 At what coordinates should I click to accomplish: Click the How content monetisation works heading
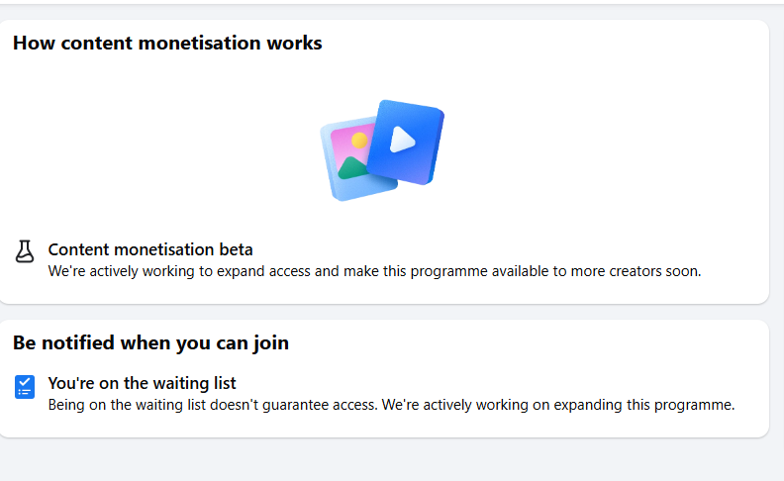tap(167, 43)
